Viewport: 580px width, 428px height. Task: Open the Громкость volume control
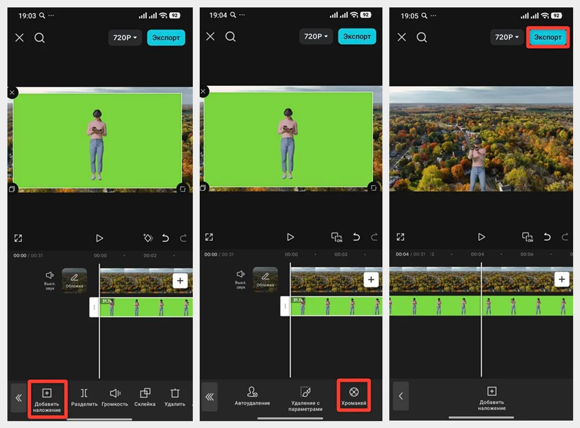point(115,397)
